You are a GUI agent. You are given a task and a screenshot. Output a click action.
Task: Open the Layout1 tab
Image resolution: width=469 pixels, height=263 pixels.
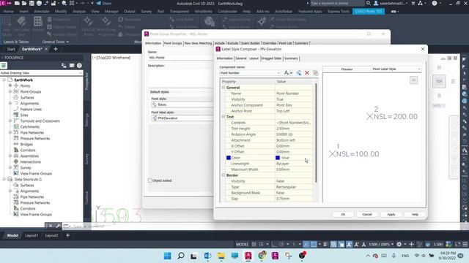pos(32,235)
